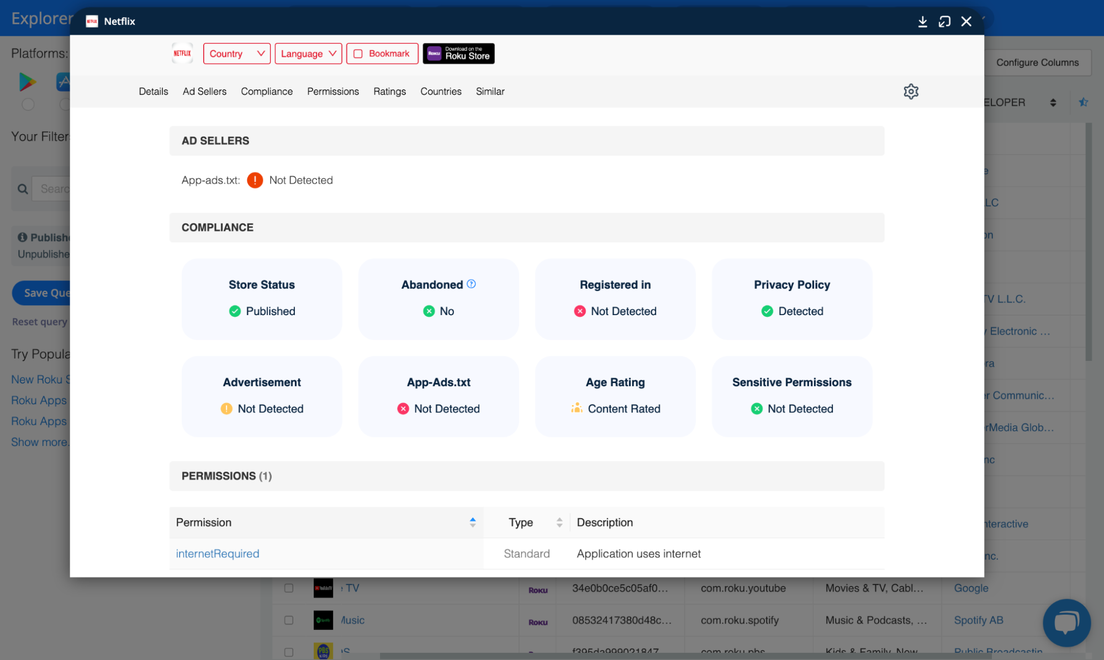Image resolution: width=1104 pixels, height=660 pixels.
Task: Toggle the Bookmark checkbox
Action: click(358, 54)
